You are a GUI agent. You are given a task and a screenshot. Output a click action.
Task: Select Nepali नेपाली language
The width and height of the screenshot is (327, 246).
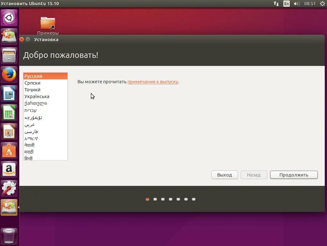[x=46, y=145]
